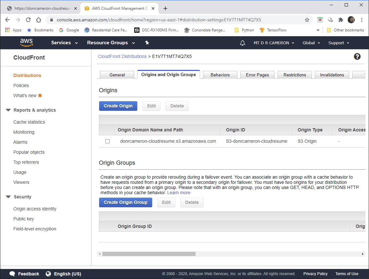369x279 pixels.
Task: Click the S3-donrcameron-cloudresume origin ID cell
Action: pyautogui.click(x=256, y=141)
